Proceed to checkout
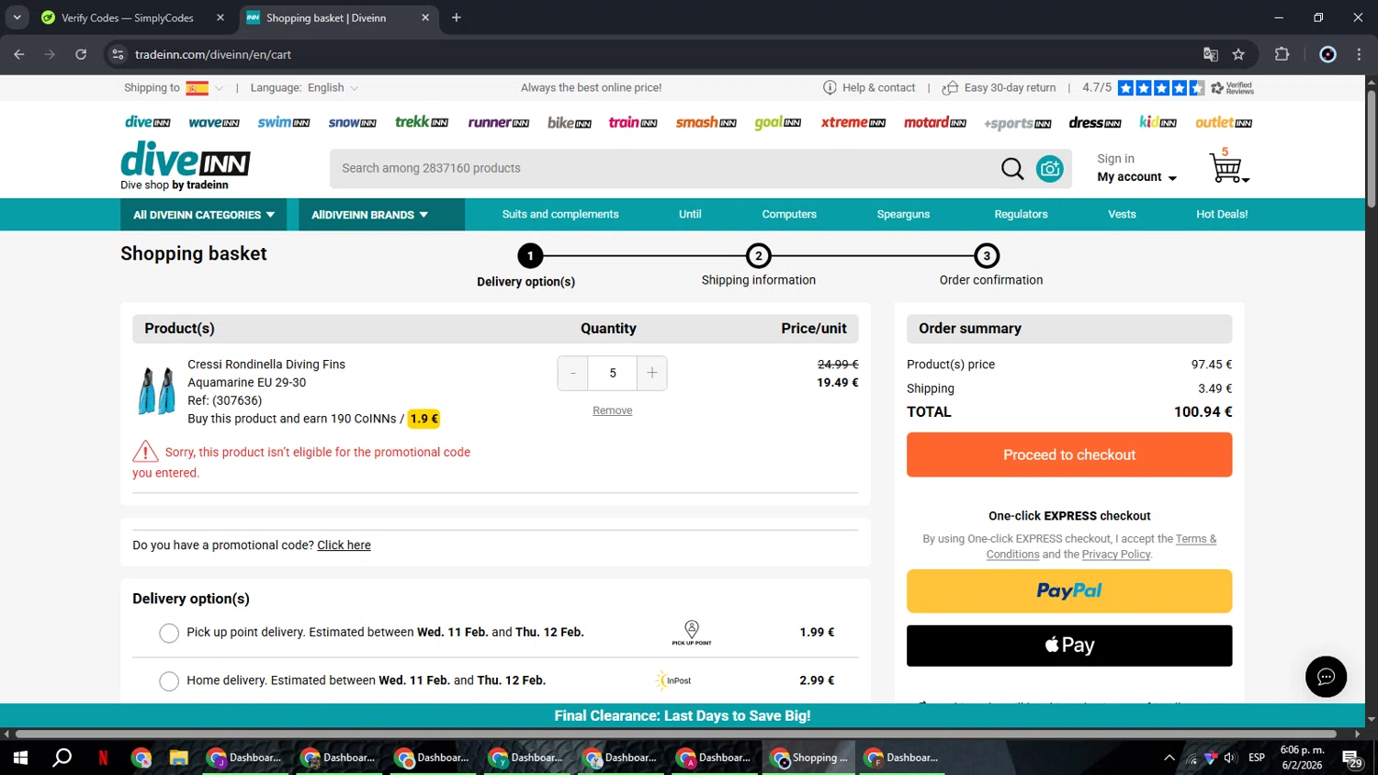Screen dimensions: 1378x775 click(1069, 455)
